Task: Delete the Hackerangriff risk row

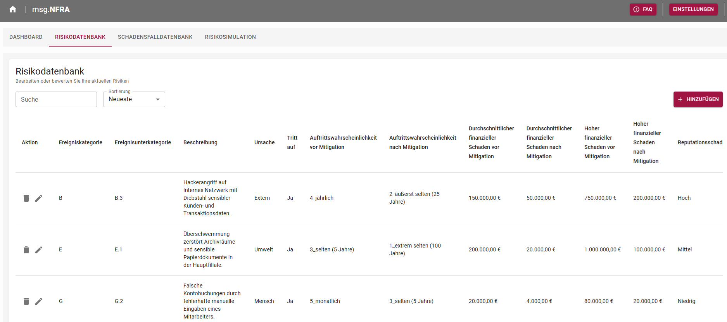Action: pos(26,198)
